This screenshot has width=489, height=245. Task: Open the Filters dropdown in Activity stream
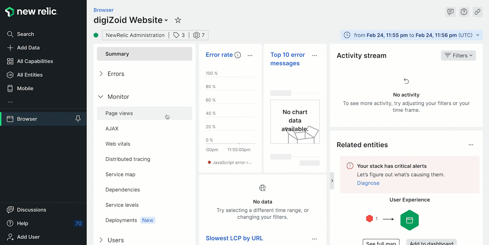tap(458, 55)
